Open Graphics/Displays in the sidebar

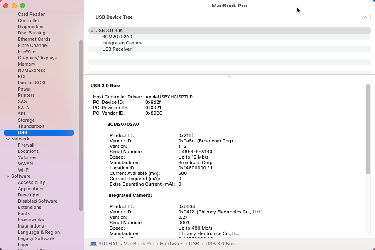(x=37, y=58)
